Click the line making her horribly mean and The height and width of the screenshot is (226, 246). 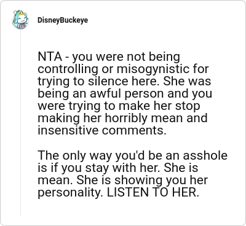pos(122,119)
